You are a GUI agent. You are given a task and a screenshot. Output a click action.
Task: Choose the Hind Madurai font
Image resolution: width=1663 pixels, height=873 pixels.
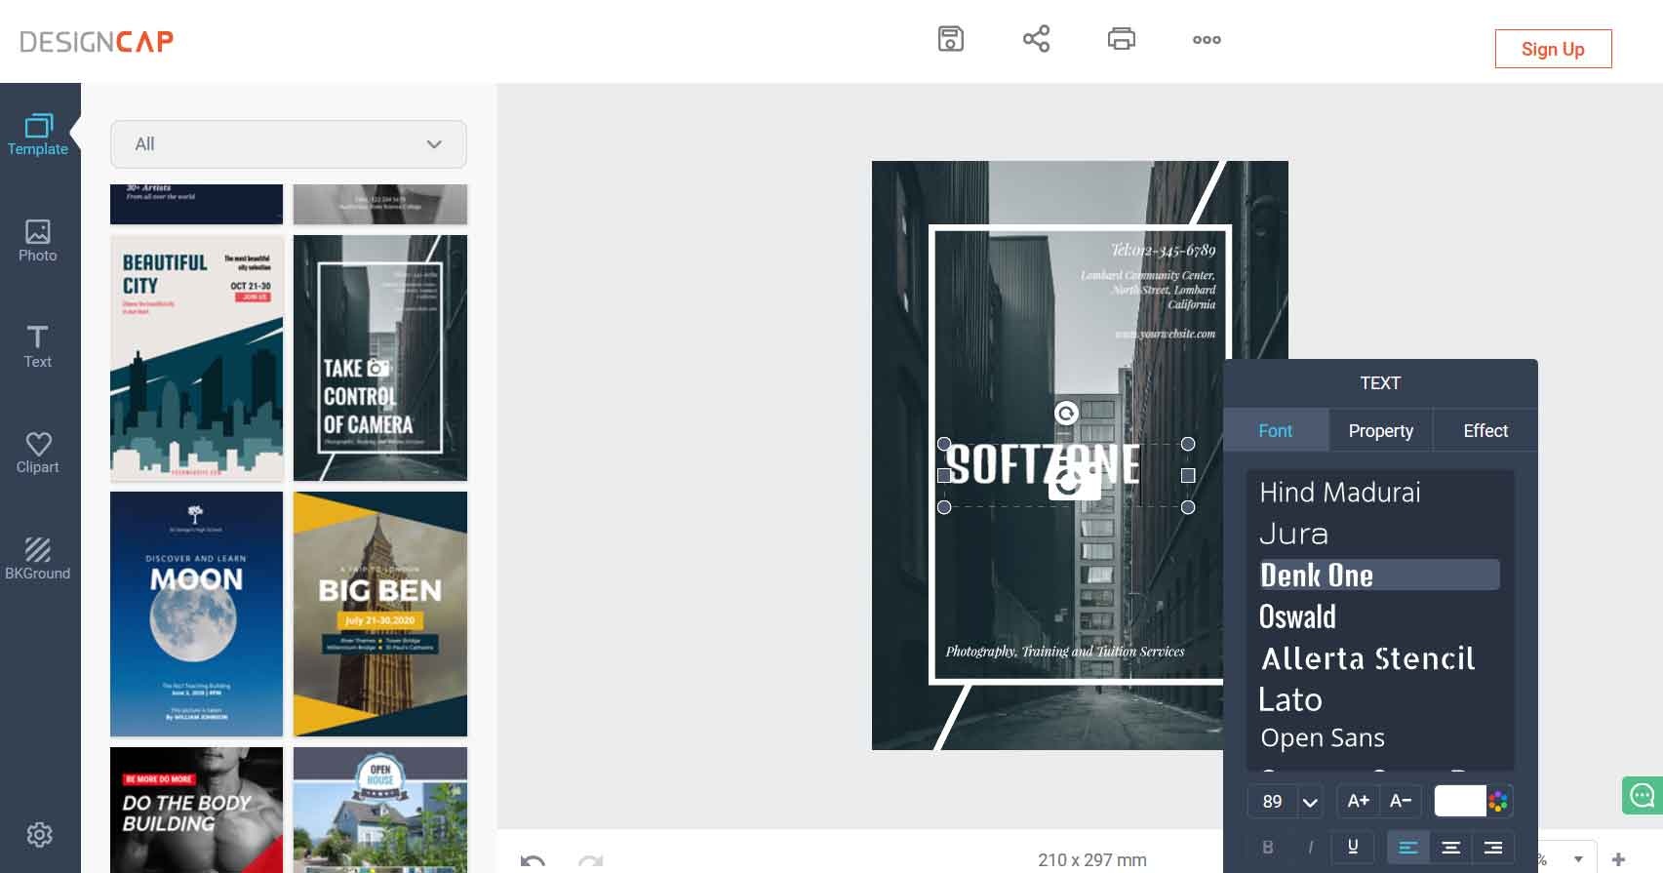pos(1340,493)
